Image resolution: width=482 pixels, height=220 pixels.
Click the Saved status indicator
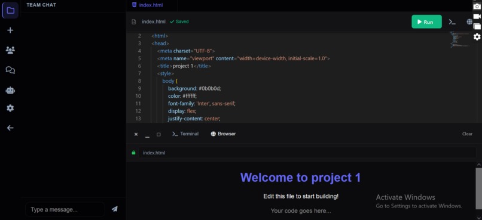(179, 21)
